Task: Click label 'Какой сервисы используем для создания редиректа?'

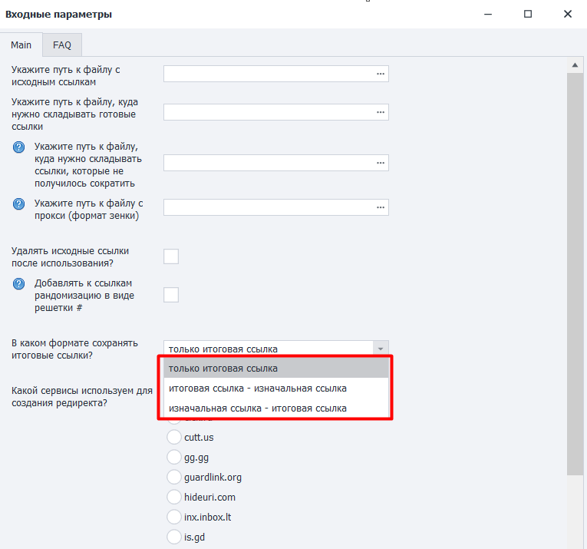Action: pos(82,396)
